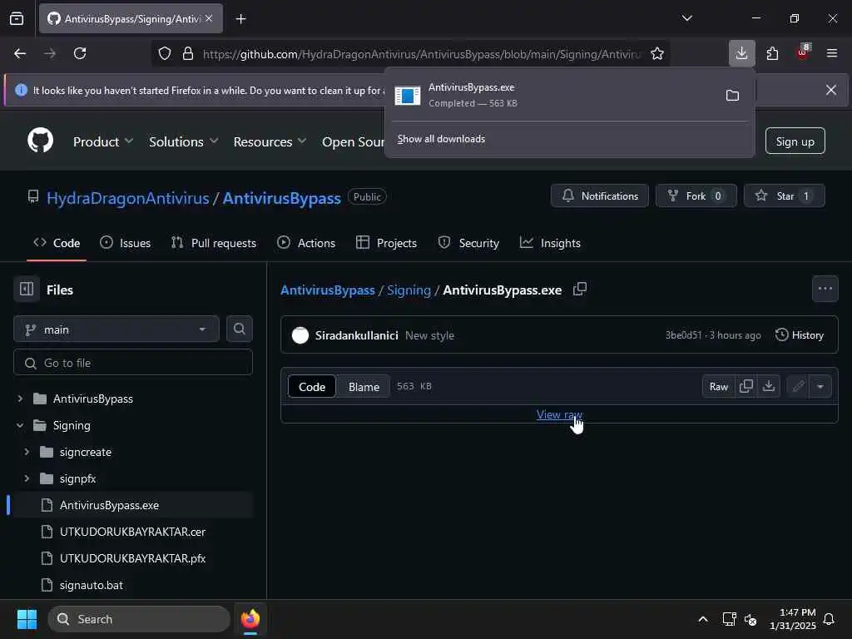Open the Windows Start menu
The height and width of the screenshot is (639, 852).
[x=27, y=619]
